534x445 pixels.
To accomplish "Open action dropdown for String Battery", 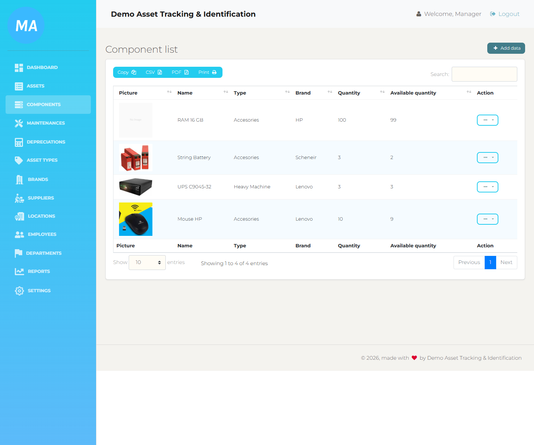I will point(487,158).
